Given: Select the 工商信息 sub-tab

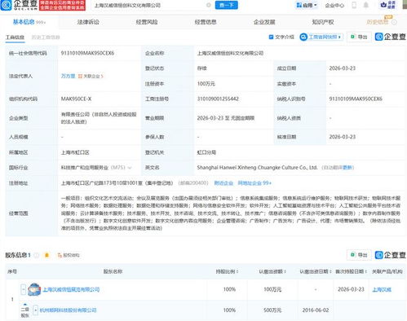Looking at the screenshot, I should [x=15, y=37].
